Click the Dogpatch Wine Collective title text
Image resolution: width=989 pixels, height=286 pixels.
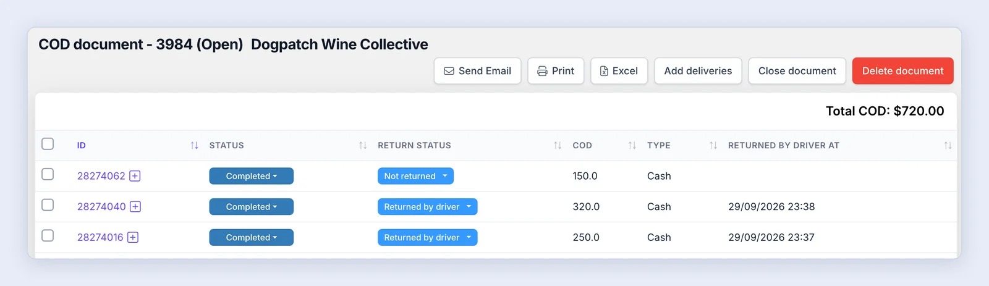pyautogui.click(x=339, y=44)
